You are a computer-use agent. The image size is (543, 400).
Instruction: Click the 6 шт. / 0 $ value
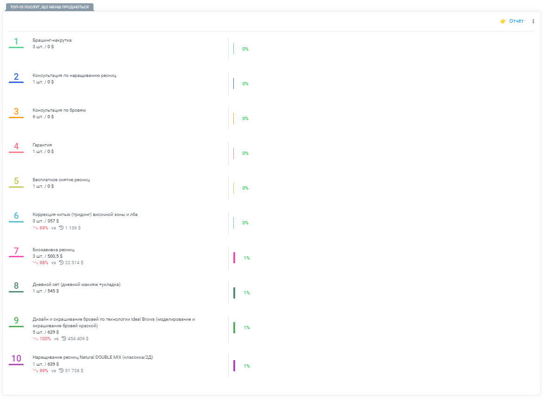(44, 117)
